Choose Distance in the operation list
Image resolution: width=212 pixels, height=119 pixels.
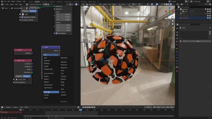pyautogui.click(x=51, y=92)
